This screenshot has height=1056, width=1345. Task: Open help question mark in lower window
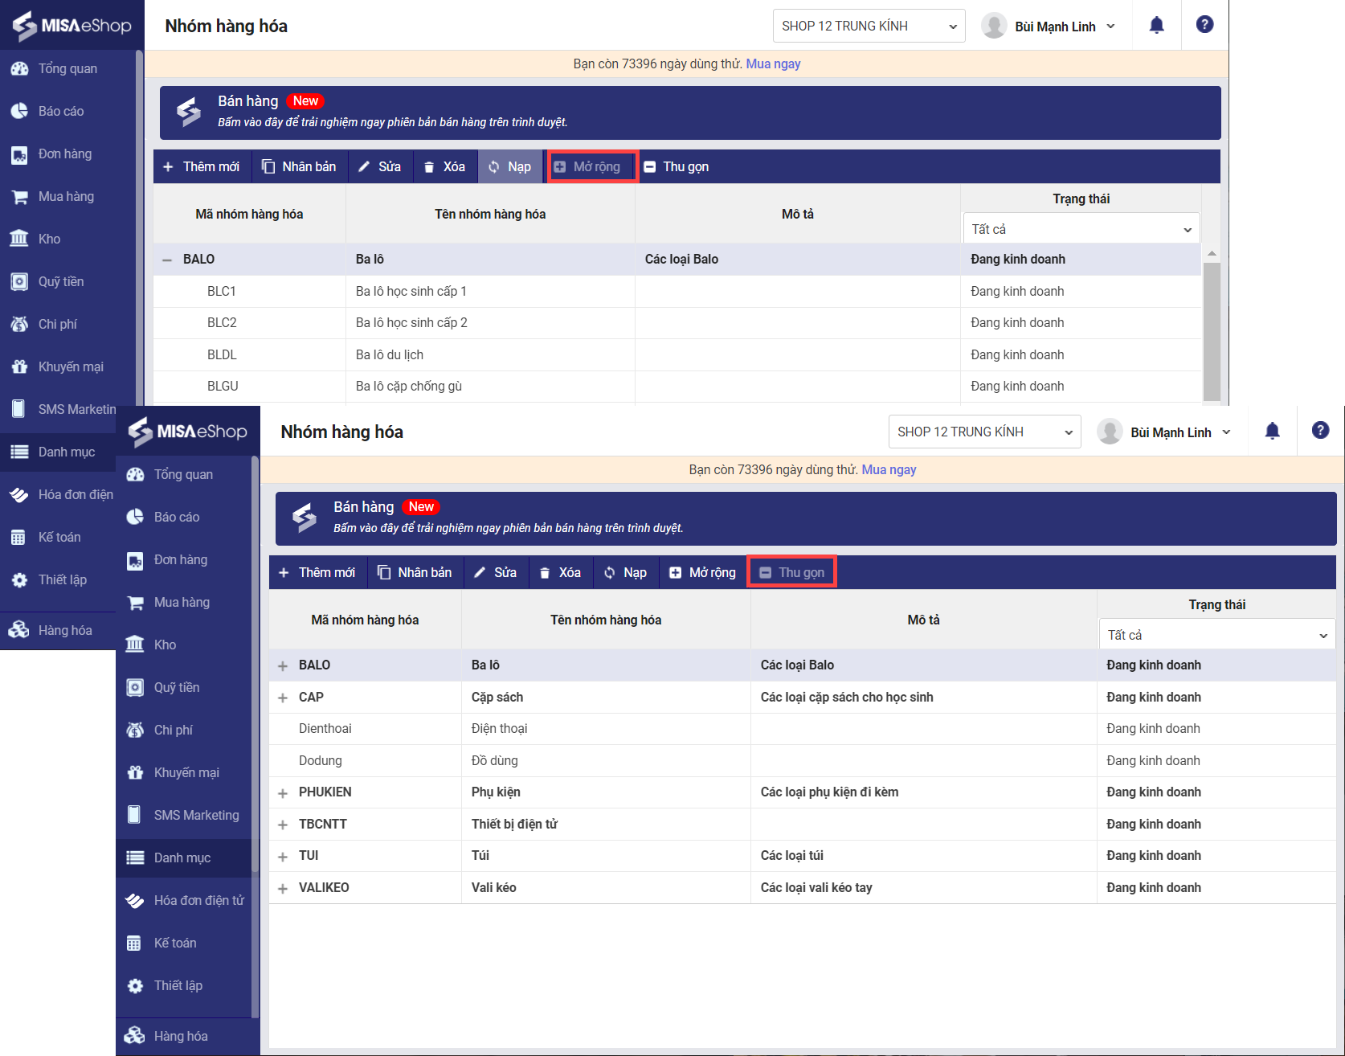(x=1320, y=430)
